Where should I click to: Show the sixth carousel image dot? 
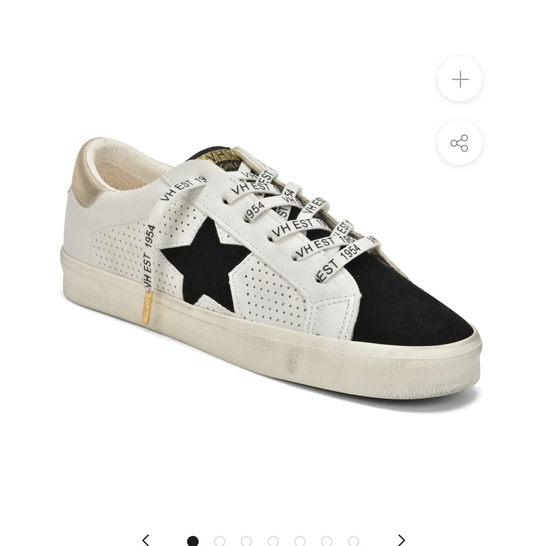click(327, 541)
